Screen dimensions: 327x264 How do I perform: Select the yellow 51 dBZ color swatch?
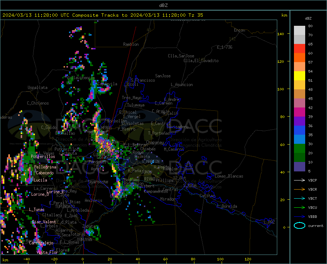tap(299, 76)
